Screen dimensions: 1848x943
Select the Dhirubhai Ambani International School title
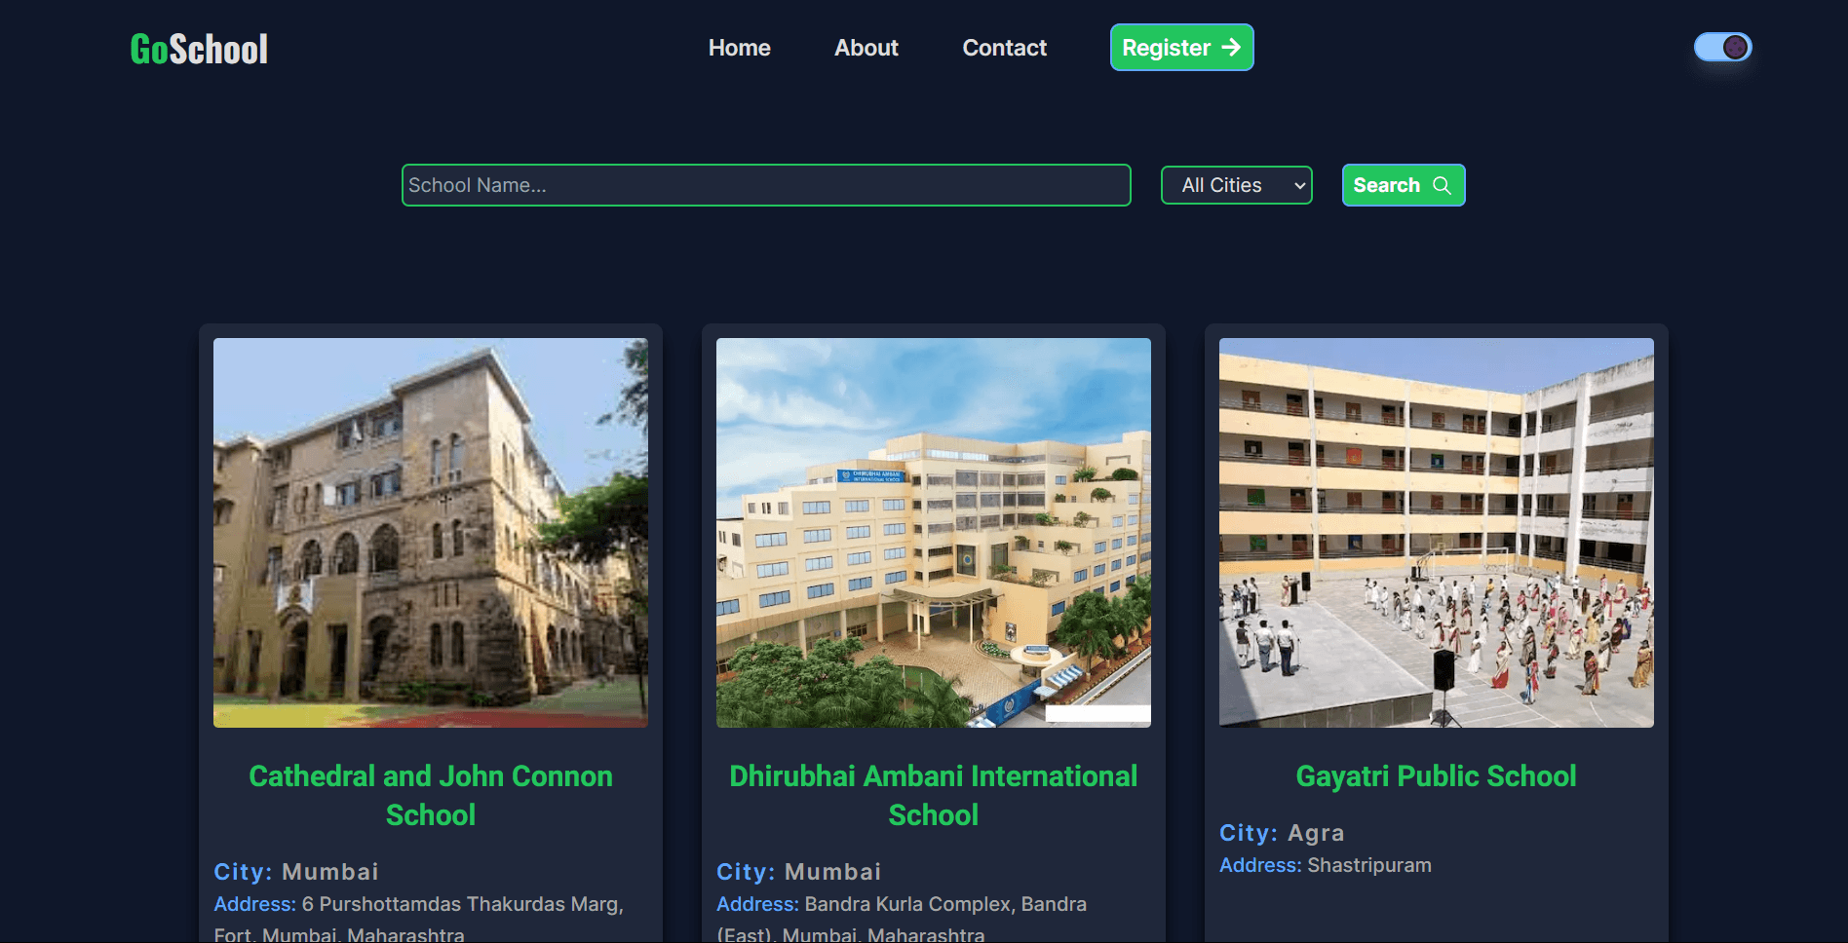[x=934, y=796]
